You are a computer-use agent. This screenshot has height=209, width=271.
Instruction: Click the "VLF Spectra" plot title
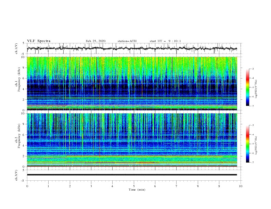(x=39, y=41)
